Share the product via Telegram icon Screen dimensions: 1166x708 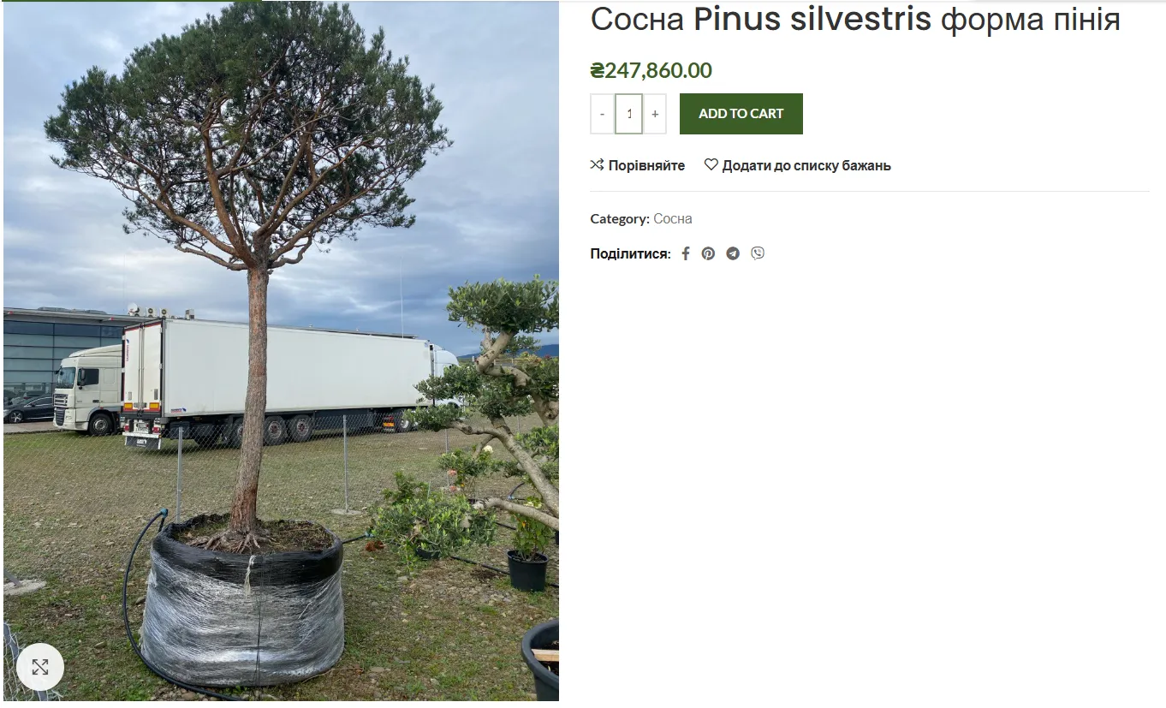pos(733,253)
